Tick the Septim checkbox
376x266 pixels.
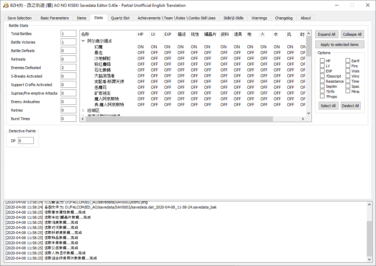point(322,86)
